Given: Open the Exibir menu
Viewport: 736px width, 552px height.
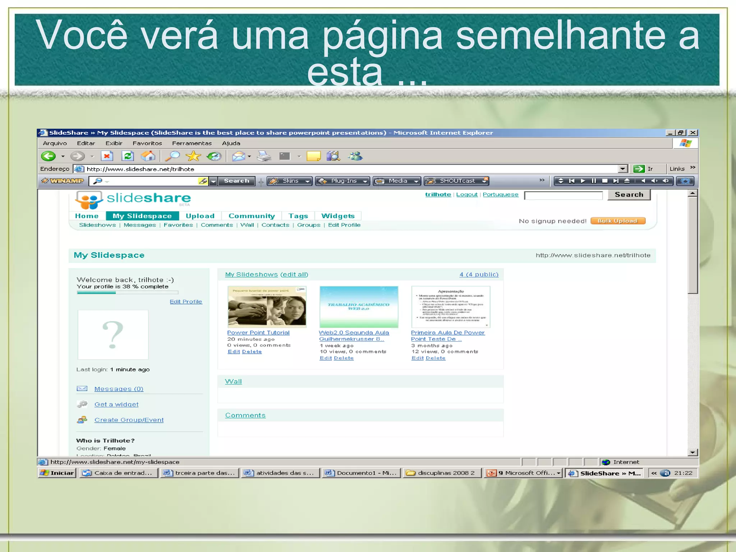Looking at the screenshot, I should 114,143.
